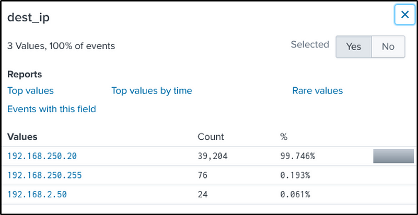Set Selected to Yes

[353, 46]
